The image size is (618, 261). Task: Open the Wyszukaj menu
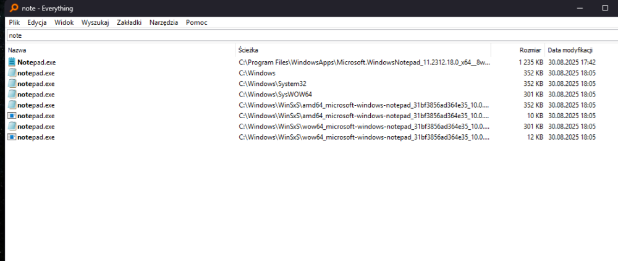pos(95,22)
